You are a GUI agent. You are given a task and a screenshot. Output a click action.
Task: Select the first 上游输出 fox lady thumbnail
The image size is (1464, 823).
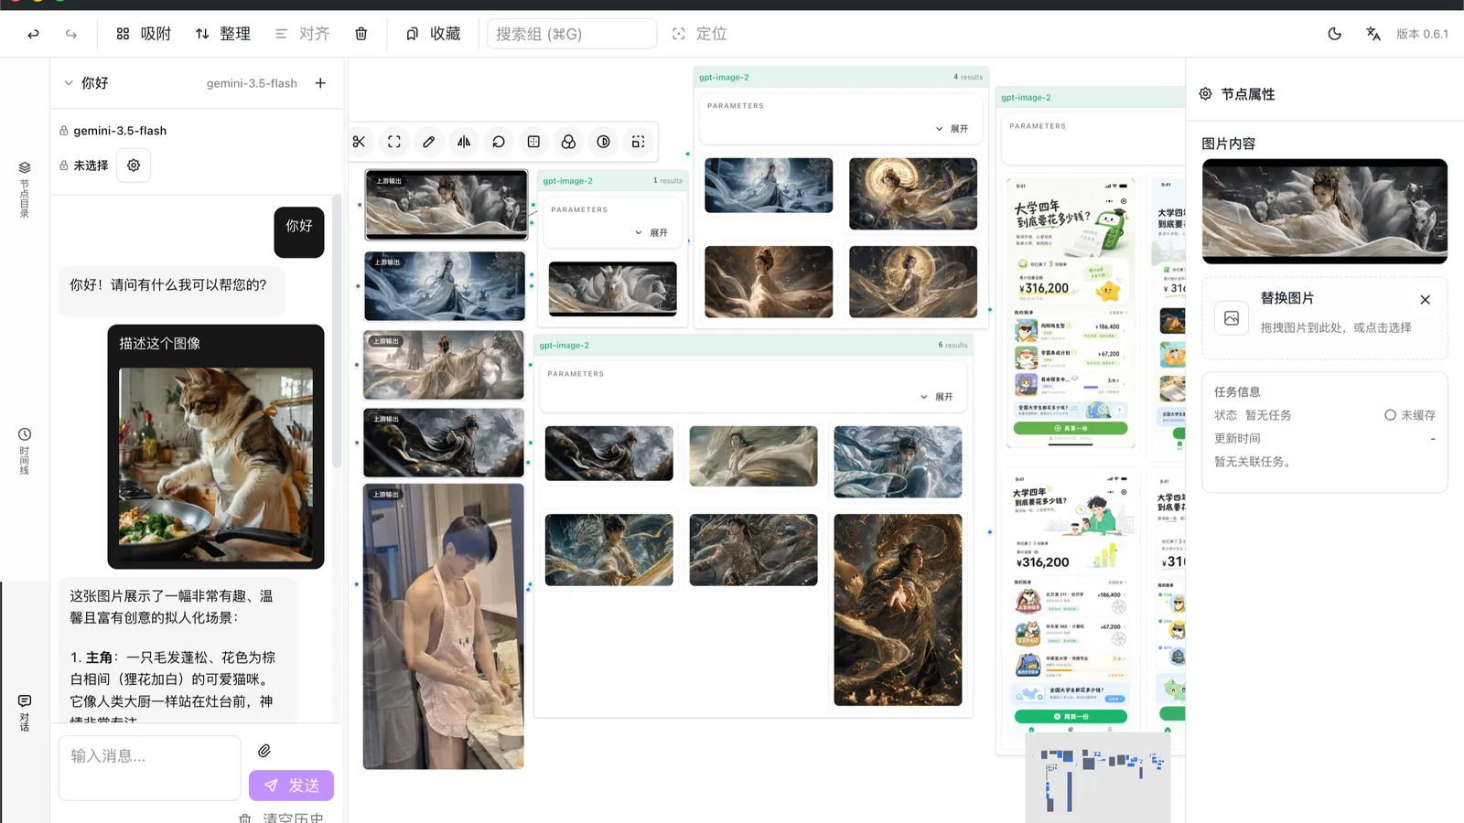point(447,205)
